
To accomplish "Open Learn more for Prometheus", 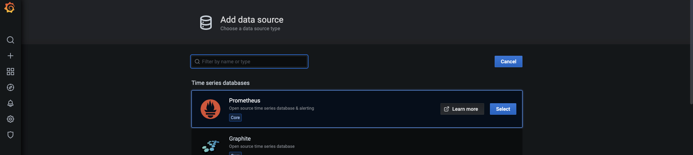I will [462, 109].
